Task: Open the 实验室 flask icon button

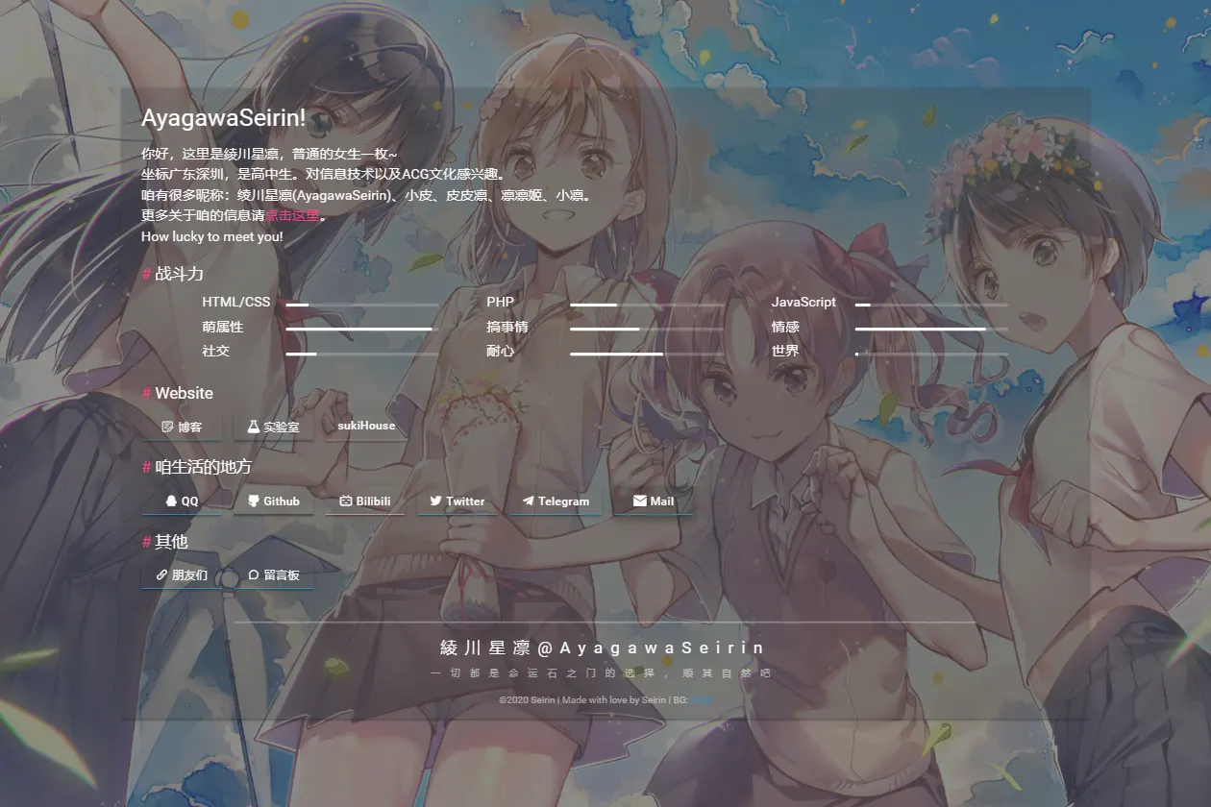Action: 273,427
